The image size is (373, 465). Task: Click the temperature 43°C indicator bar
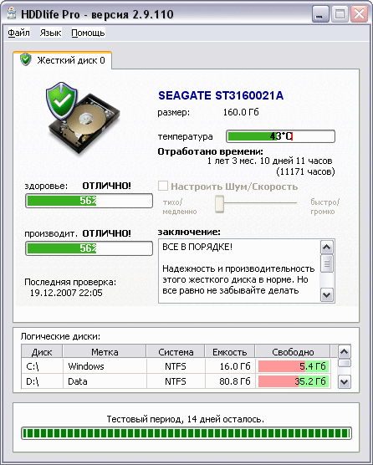[280, 136]
